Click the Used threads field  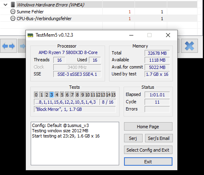point(95,60)
